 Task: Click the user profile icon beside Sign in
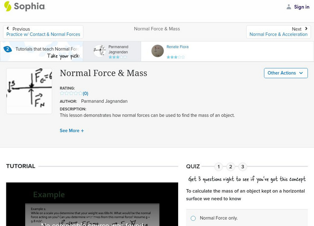pyautogui.click(x=288, y=7)
